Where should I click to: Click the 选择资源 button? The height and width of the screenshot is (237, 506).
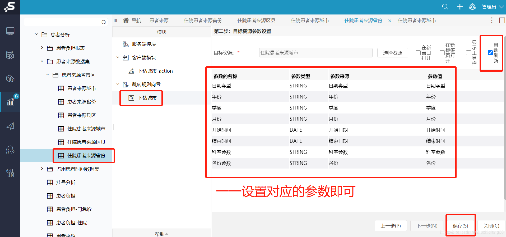click(393, 53)
